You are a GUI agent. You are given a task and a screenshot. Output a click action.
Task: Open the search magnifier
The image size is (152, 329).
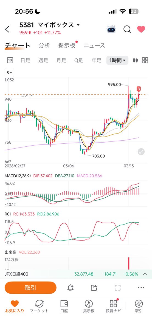click(x=127, y=29)
